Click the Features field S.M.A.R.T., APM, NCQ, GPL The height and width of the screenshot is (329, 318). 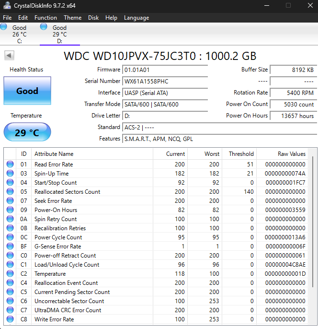[219, 139]
